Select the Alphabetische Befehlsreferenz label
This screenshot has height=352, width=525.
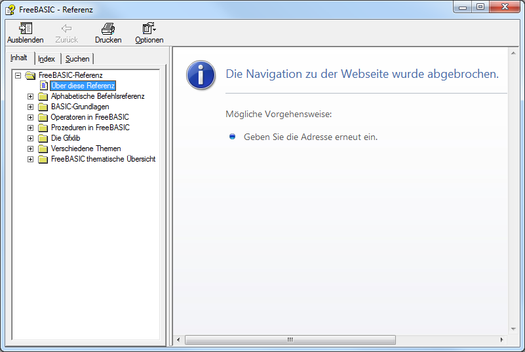tap(98, 96)
